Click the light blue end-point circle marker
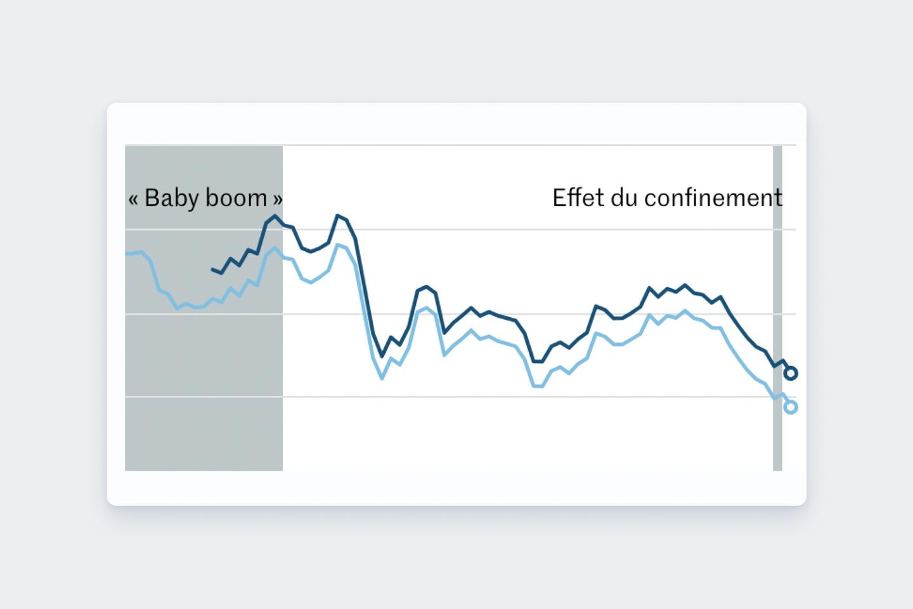 (791, 407)
